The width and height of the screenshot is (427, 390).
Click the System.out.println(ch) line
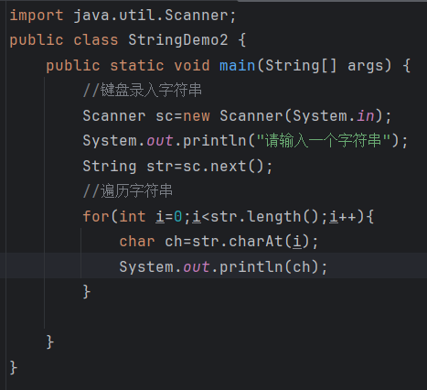(223, 267)
